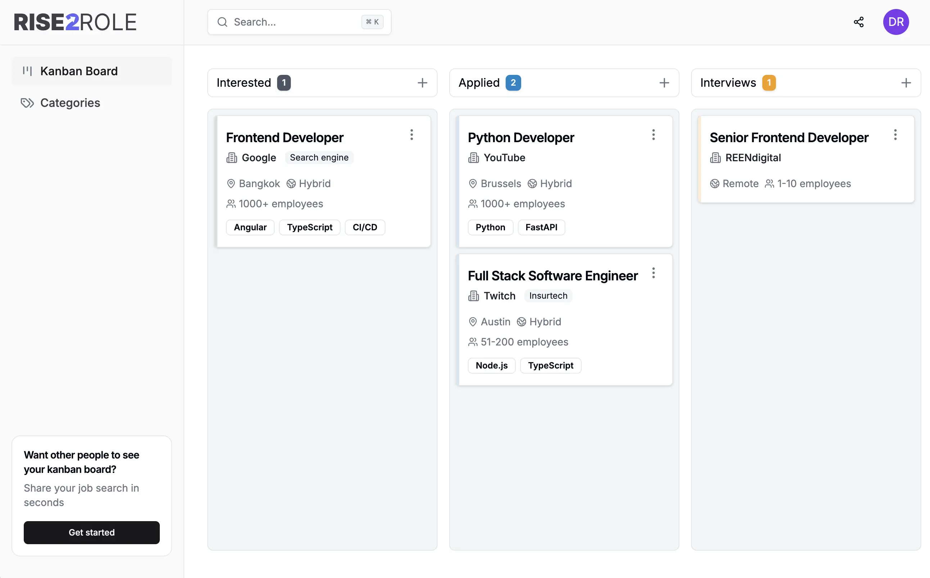This screenshot has height=578, width=930.
Task: Open three-dot menu on Full Stack Software Engineer card
Action: [653, 273]
